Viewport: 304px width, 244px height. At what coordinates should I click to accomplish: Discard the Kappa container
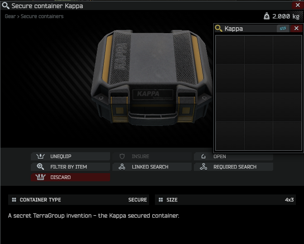[70, 177]
